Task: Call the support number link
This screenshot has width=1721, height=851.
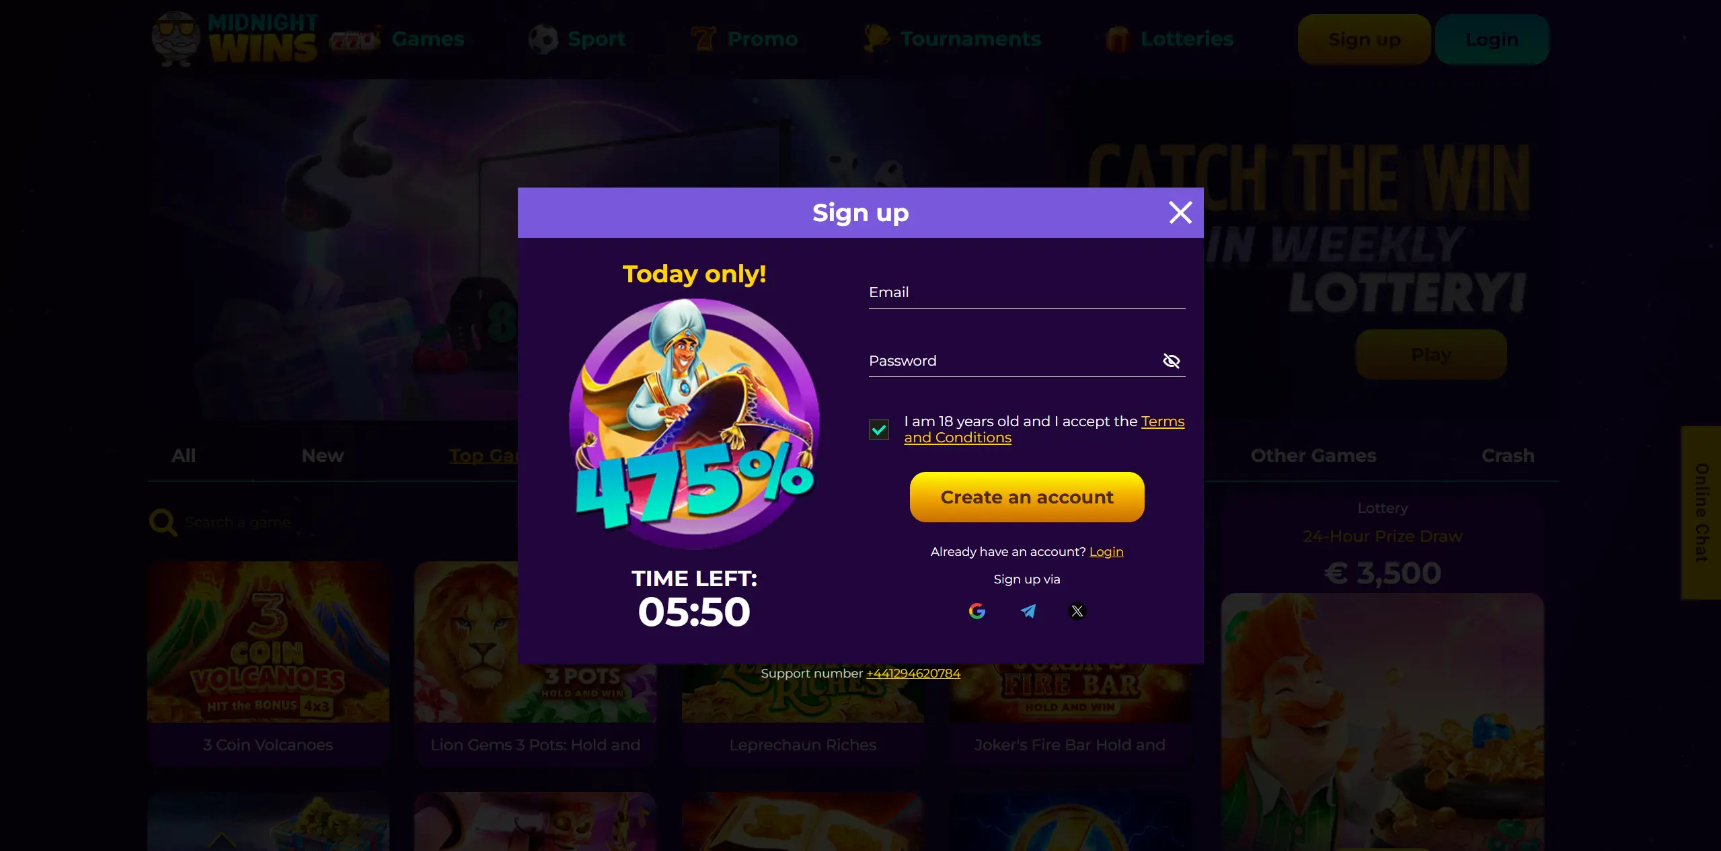Action: tap(913, 673)
